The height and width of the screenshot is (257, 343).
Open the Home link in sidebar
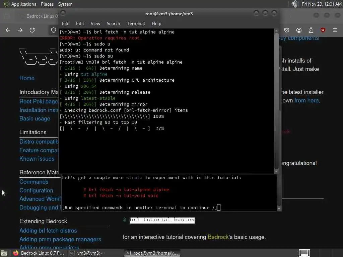[27, 78]
